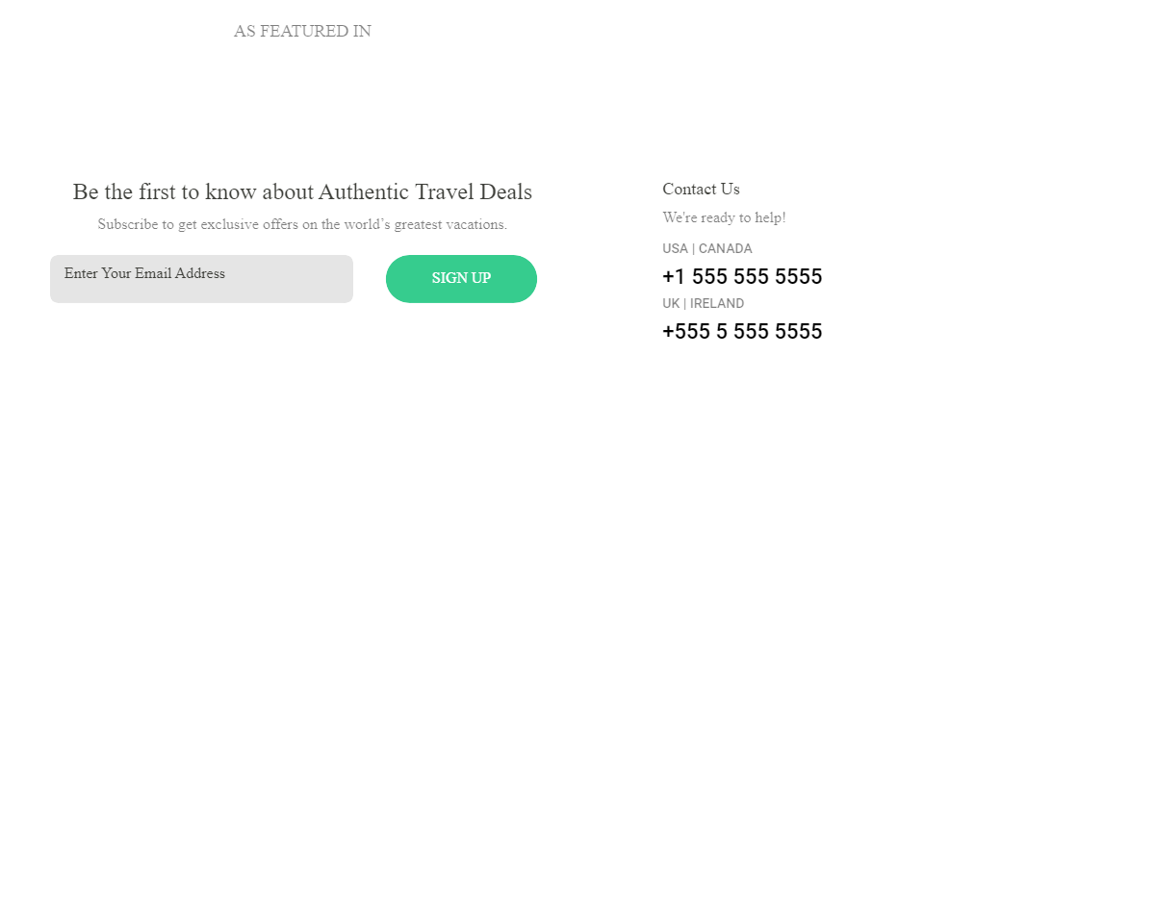Click the green SIGN UP button
The height and width of the screenshot is (916, 1155).
[x=461, y=279]
